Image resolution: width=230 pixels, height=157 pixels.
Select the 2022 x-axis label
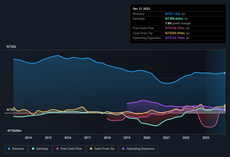186,138
